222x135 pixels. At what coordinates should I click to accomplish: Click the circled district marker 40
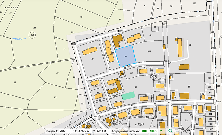click(33, 35)
